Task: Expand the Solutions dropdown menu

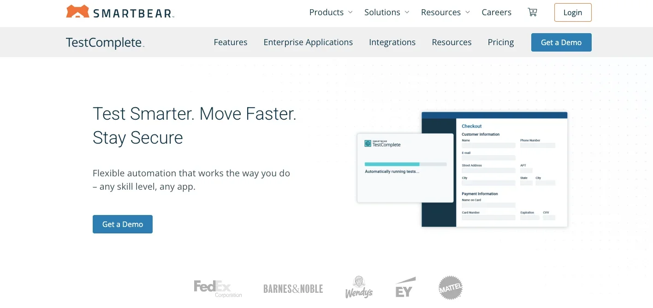Action: 386,12
